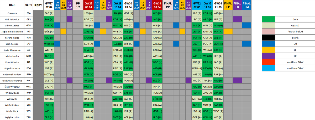Screen dimensions: 315x120
Task: Click Korona Kielce's GW31 cell 'RAD (A)'
Action: click(x=157, y=37)
